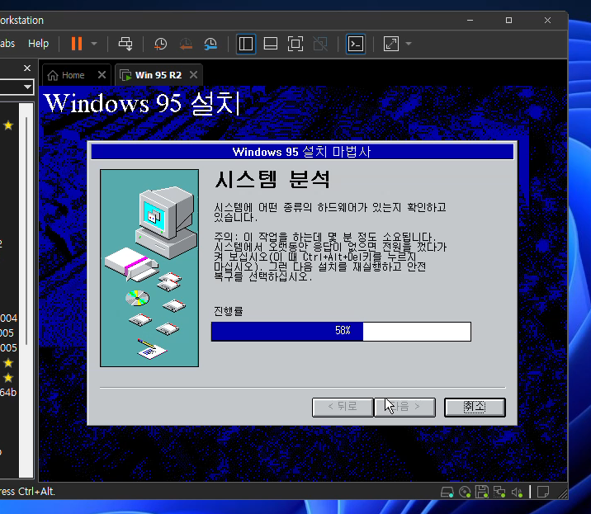Minimize the VMware Workstation window
Image resolution: width=591 pixels, height=514 pixels.
pos(470,20)
